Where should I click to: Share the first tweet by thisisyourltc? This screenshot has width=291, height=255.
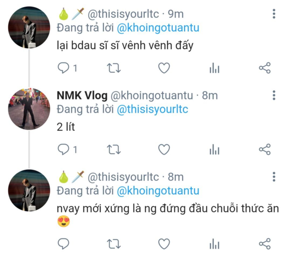pyautogui.click(x=265, y=68)
